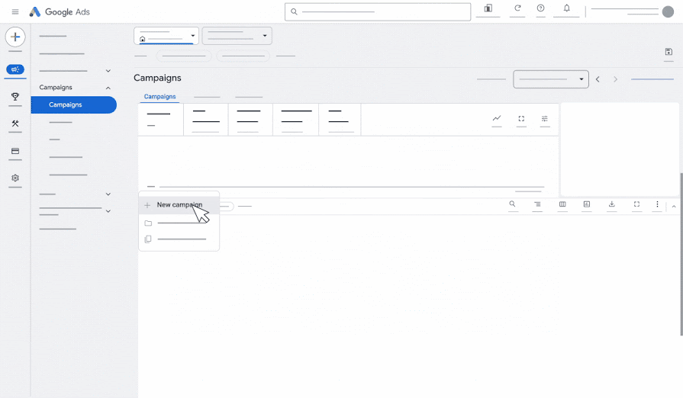Open the date range dropdown
The image size is (683, 398).
pos(551,79)
